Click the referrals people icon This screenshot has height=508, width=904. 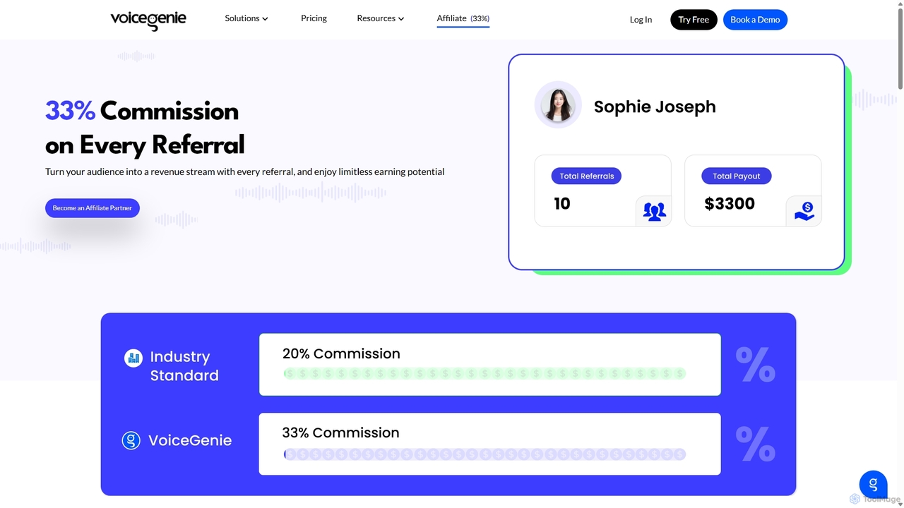point(654,211)
